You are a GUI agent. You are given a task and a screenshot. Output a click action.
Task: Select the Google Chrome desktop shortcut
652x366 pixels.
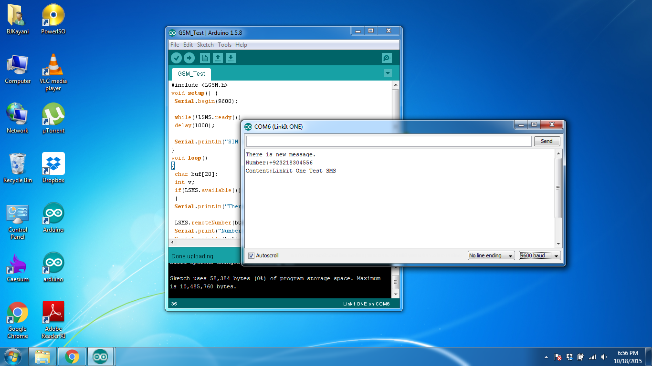[17, 320]
